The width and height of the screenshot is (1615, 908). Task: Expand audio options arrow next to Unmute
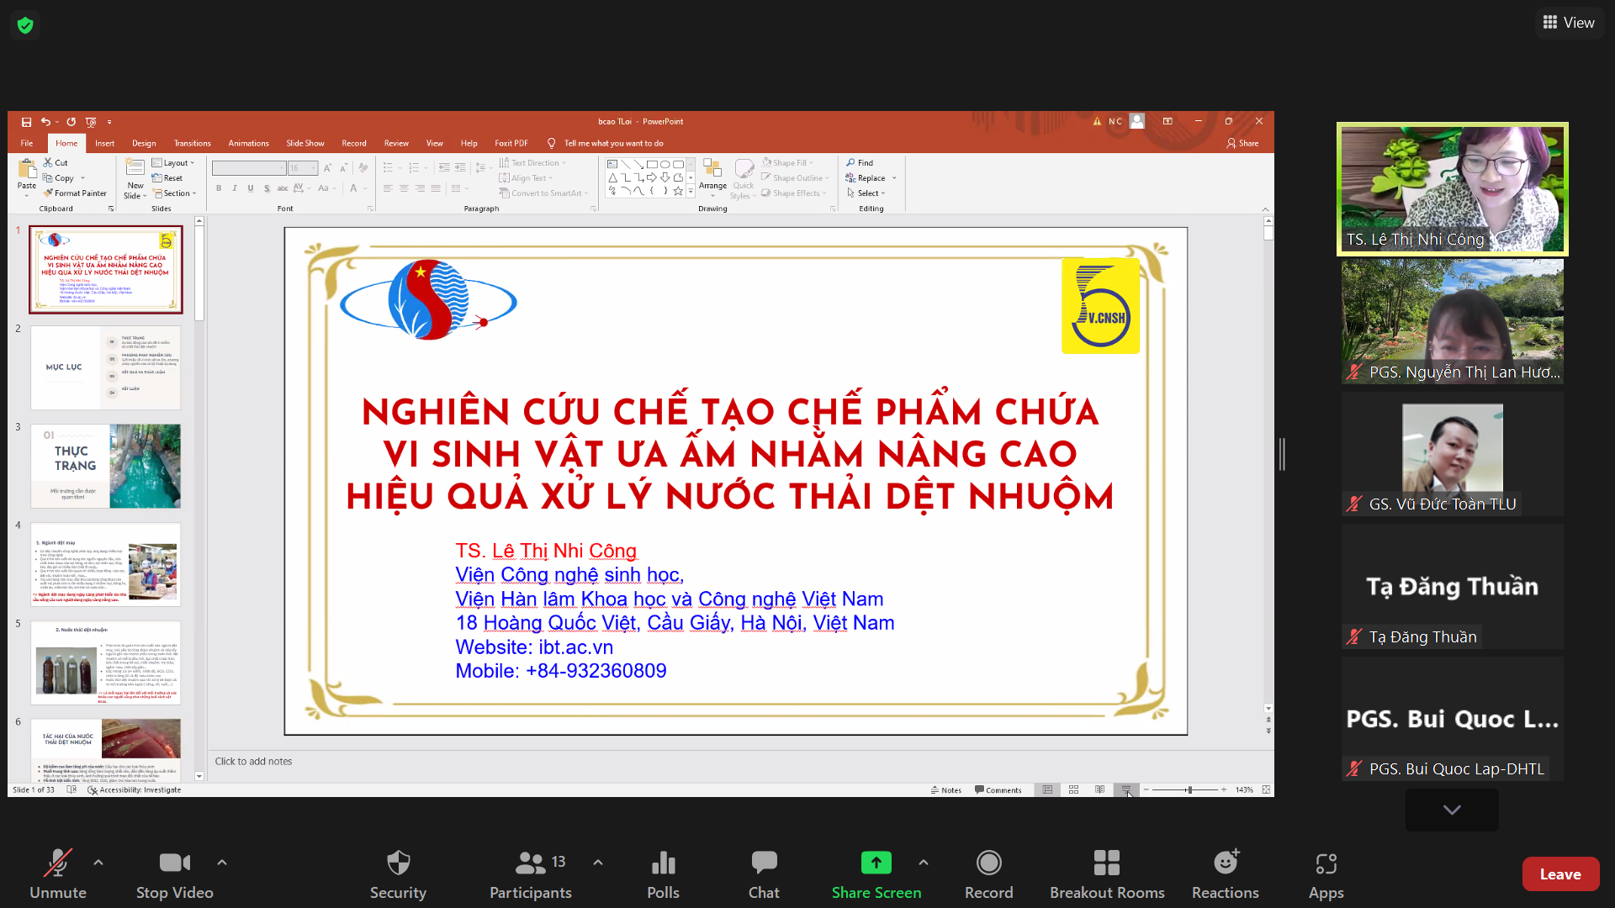tap(98, 863)
